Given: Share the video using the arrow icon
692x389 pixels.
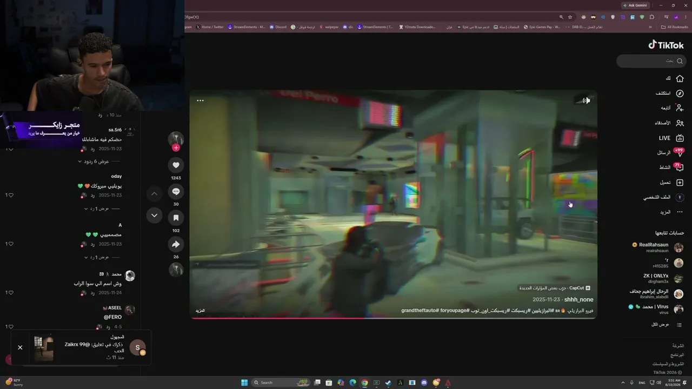Looking at the screenshot, I should (x=176, y=244).
